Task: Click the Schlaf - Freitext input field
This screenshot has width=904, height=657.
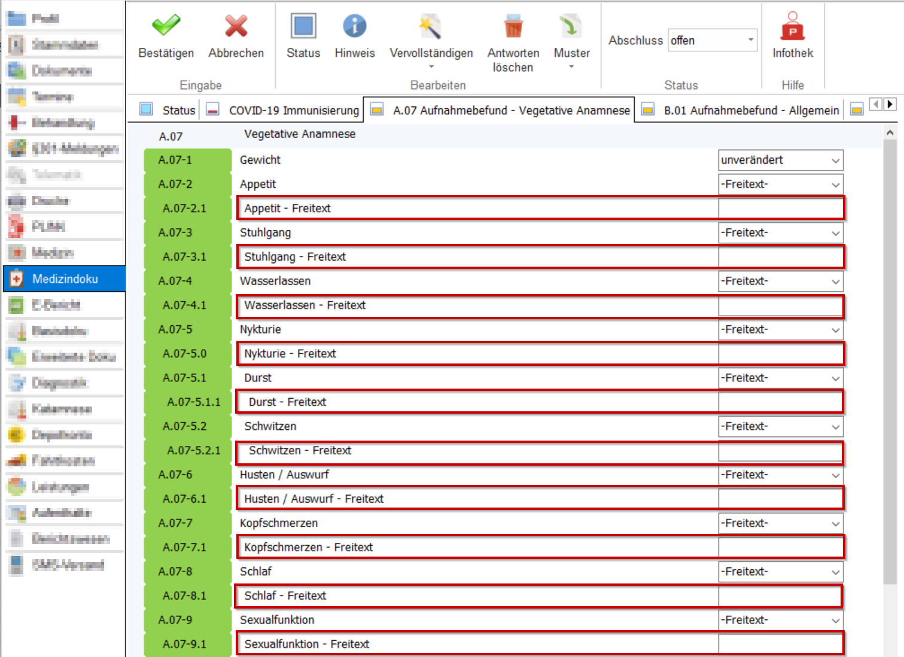Action: [x=780, y=596]
